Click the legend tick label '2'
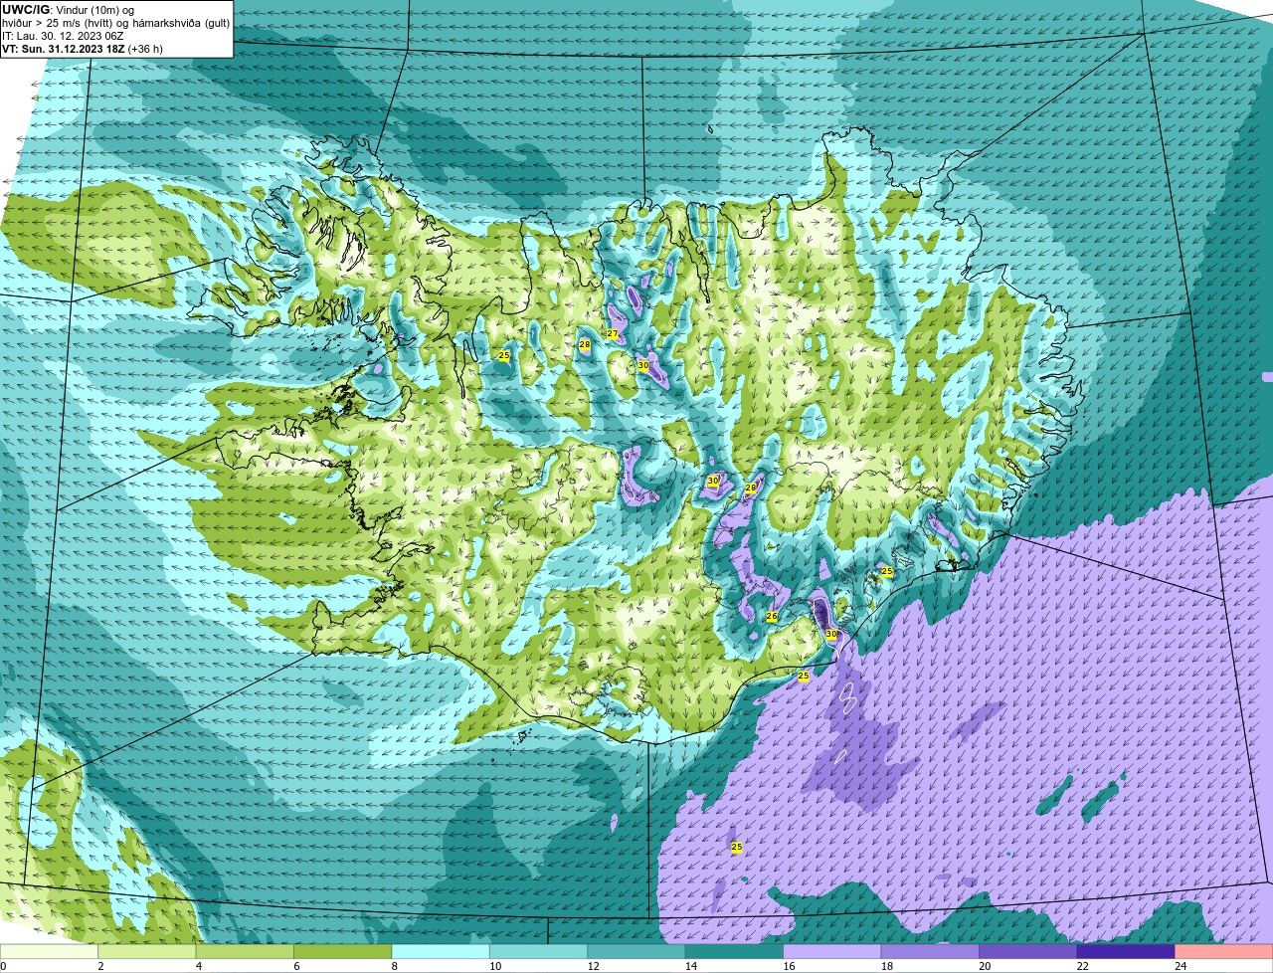 coord(100,966)
